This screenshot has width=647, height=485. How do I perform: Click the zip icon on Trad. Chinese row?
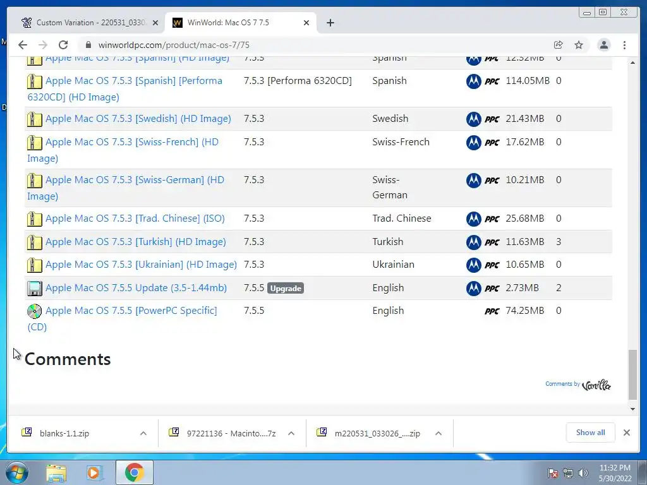34,219
